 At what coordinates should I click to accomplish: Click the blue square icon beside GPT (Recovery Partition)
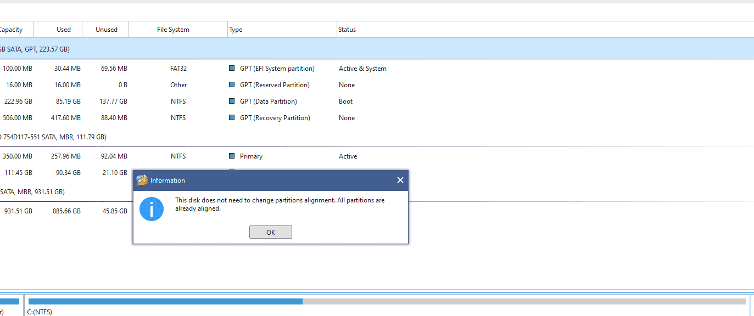(x=232, y=118)
